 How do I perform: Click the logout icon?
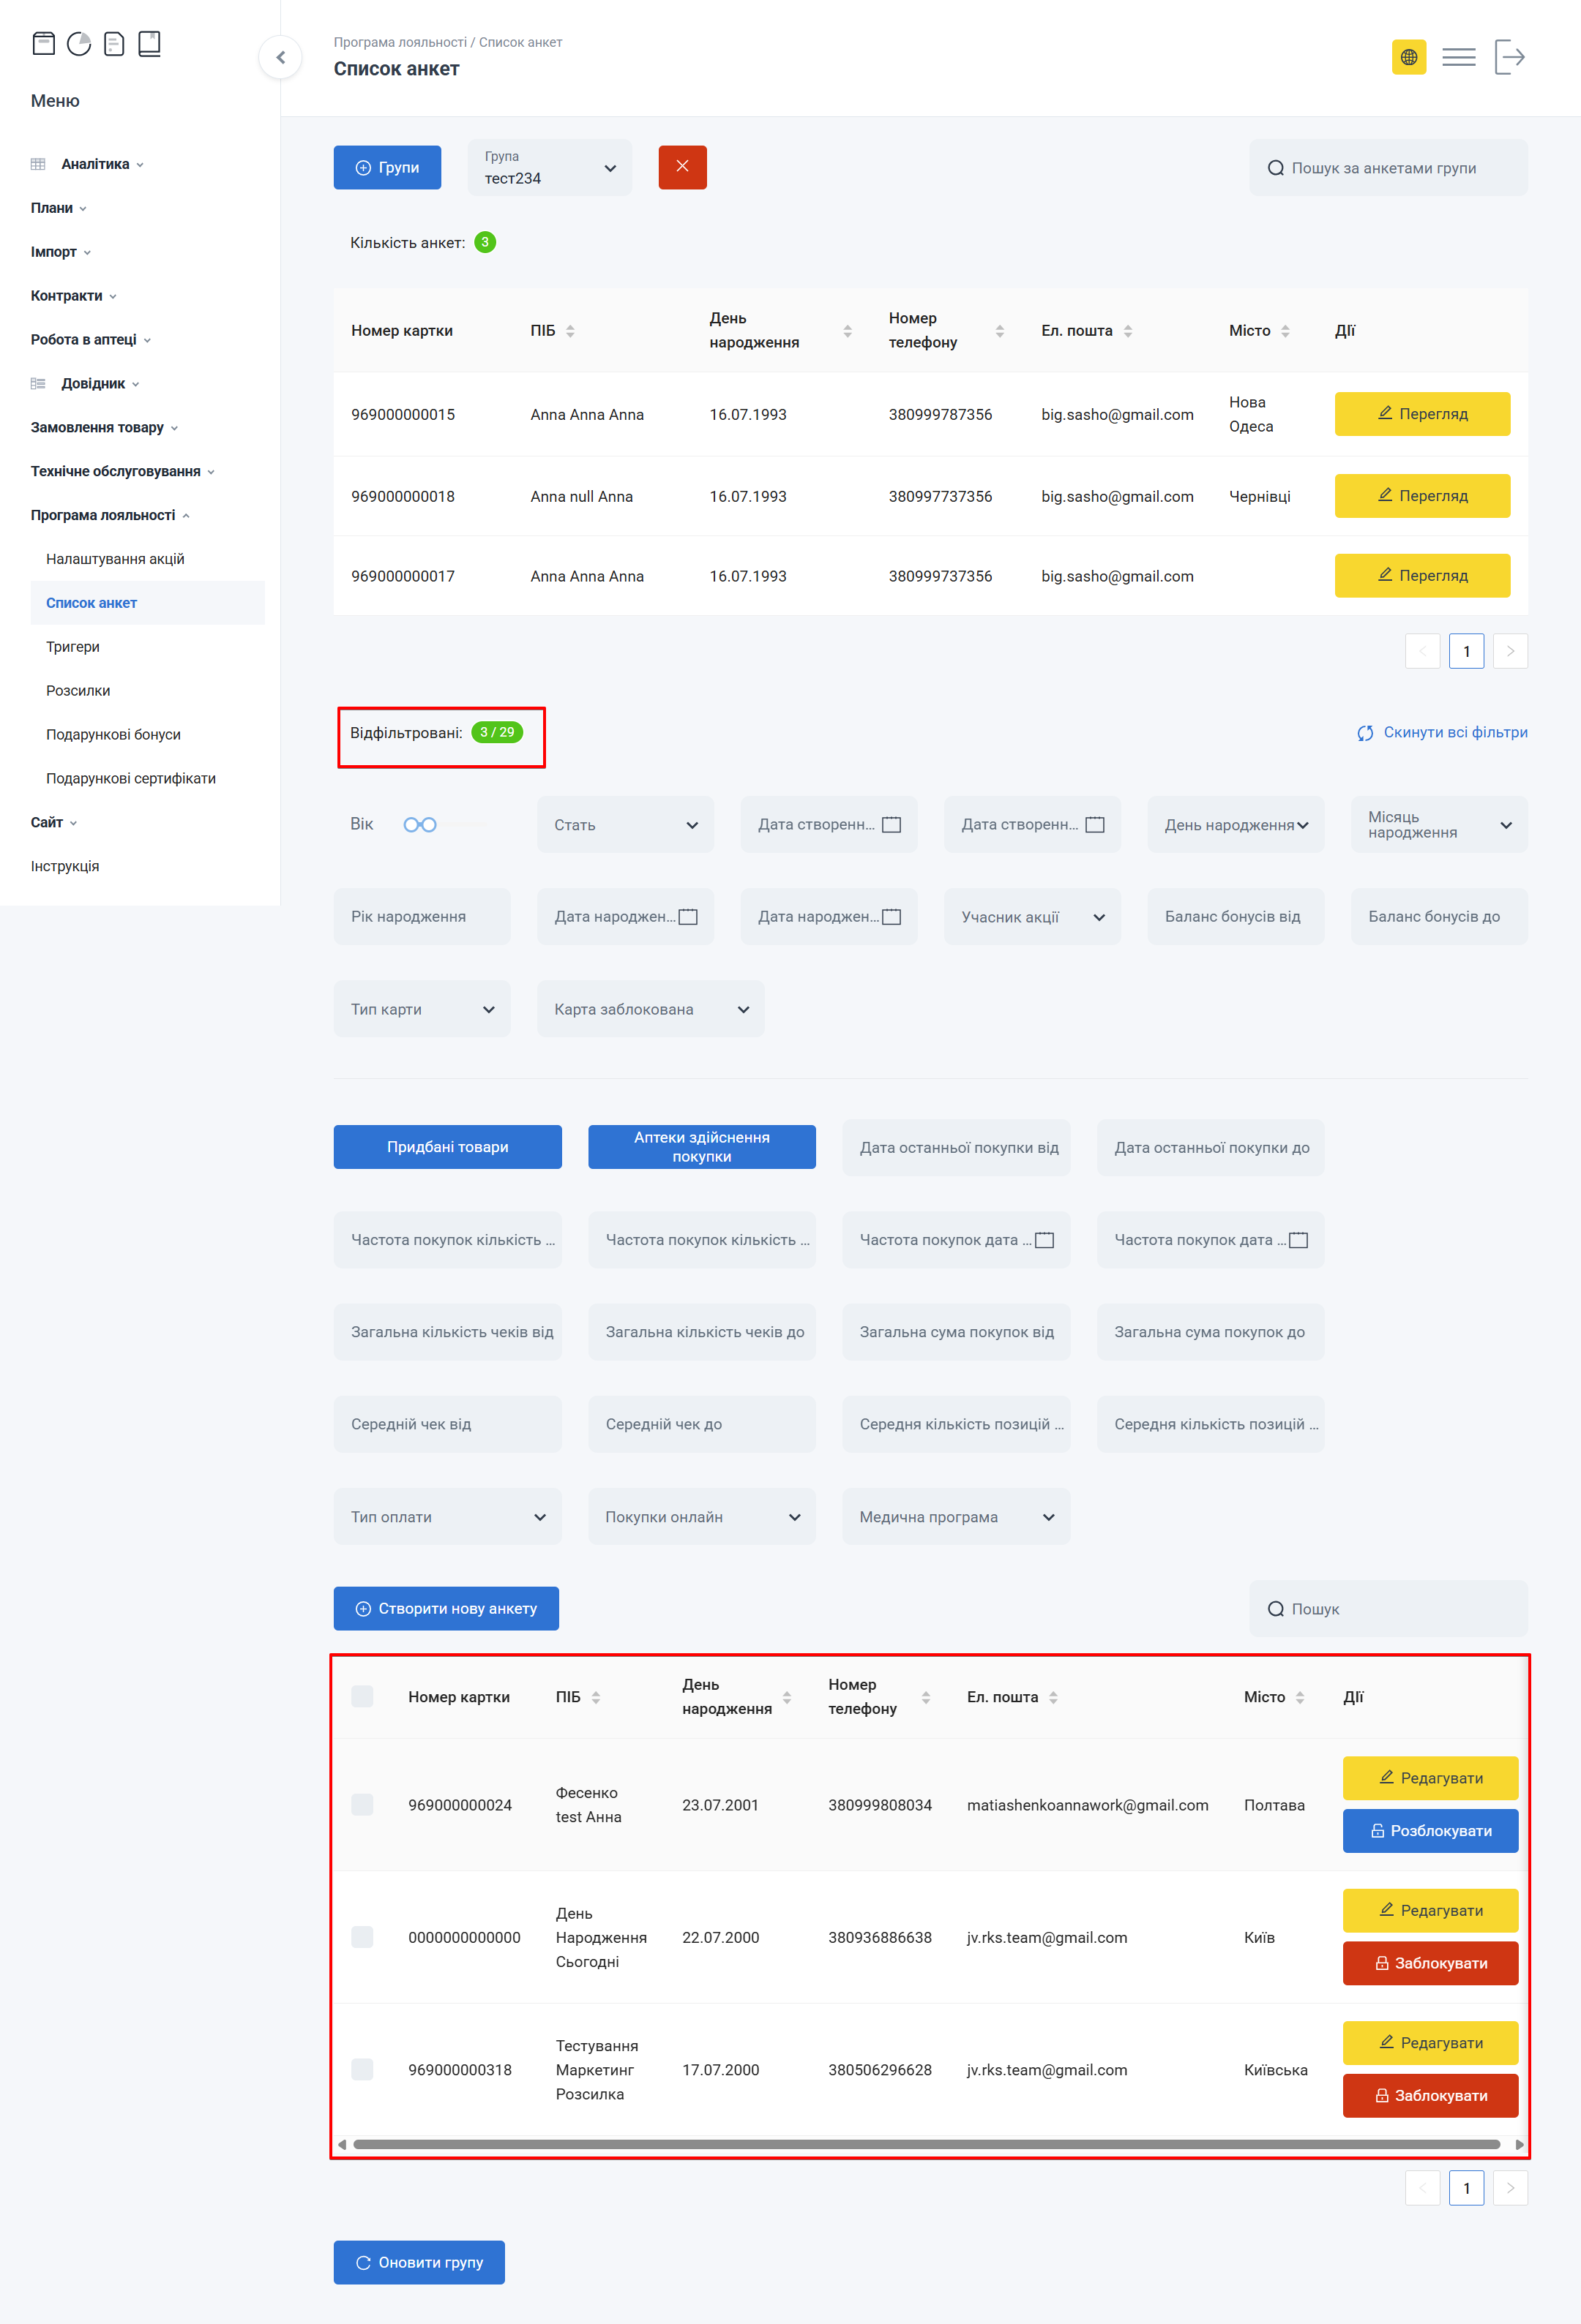[x=1509, y=57]
